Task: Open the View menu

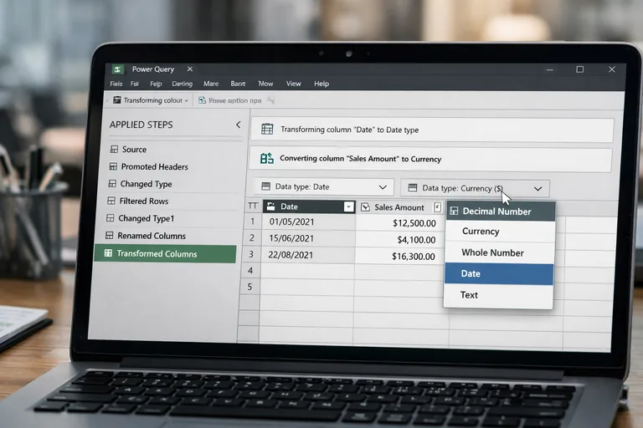Action: coord(293,84)
